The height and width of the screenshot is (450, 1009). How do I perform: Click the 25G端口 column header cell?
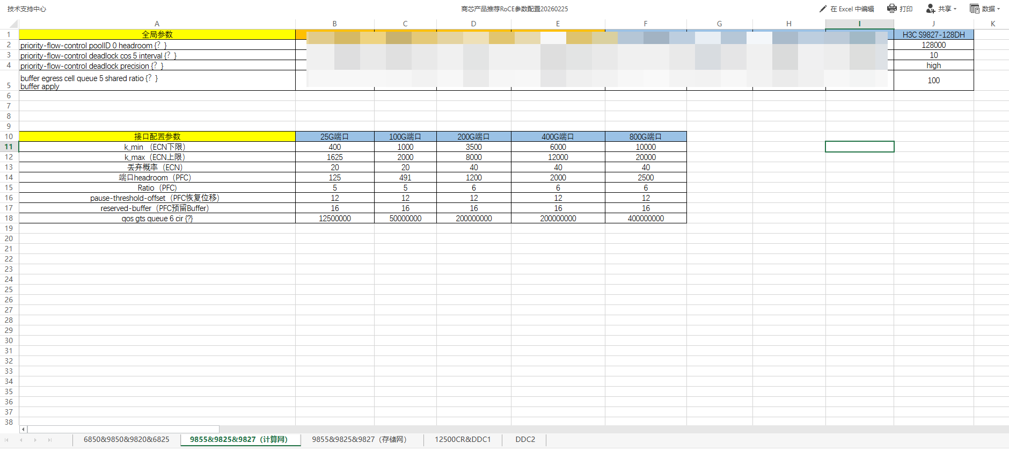click(335, 136)
